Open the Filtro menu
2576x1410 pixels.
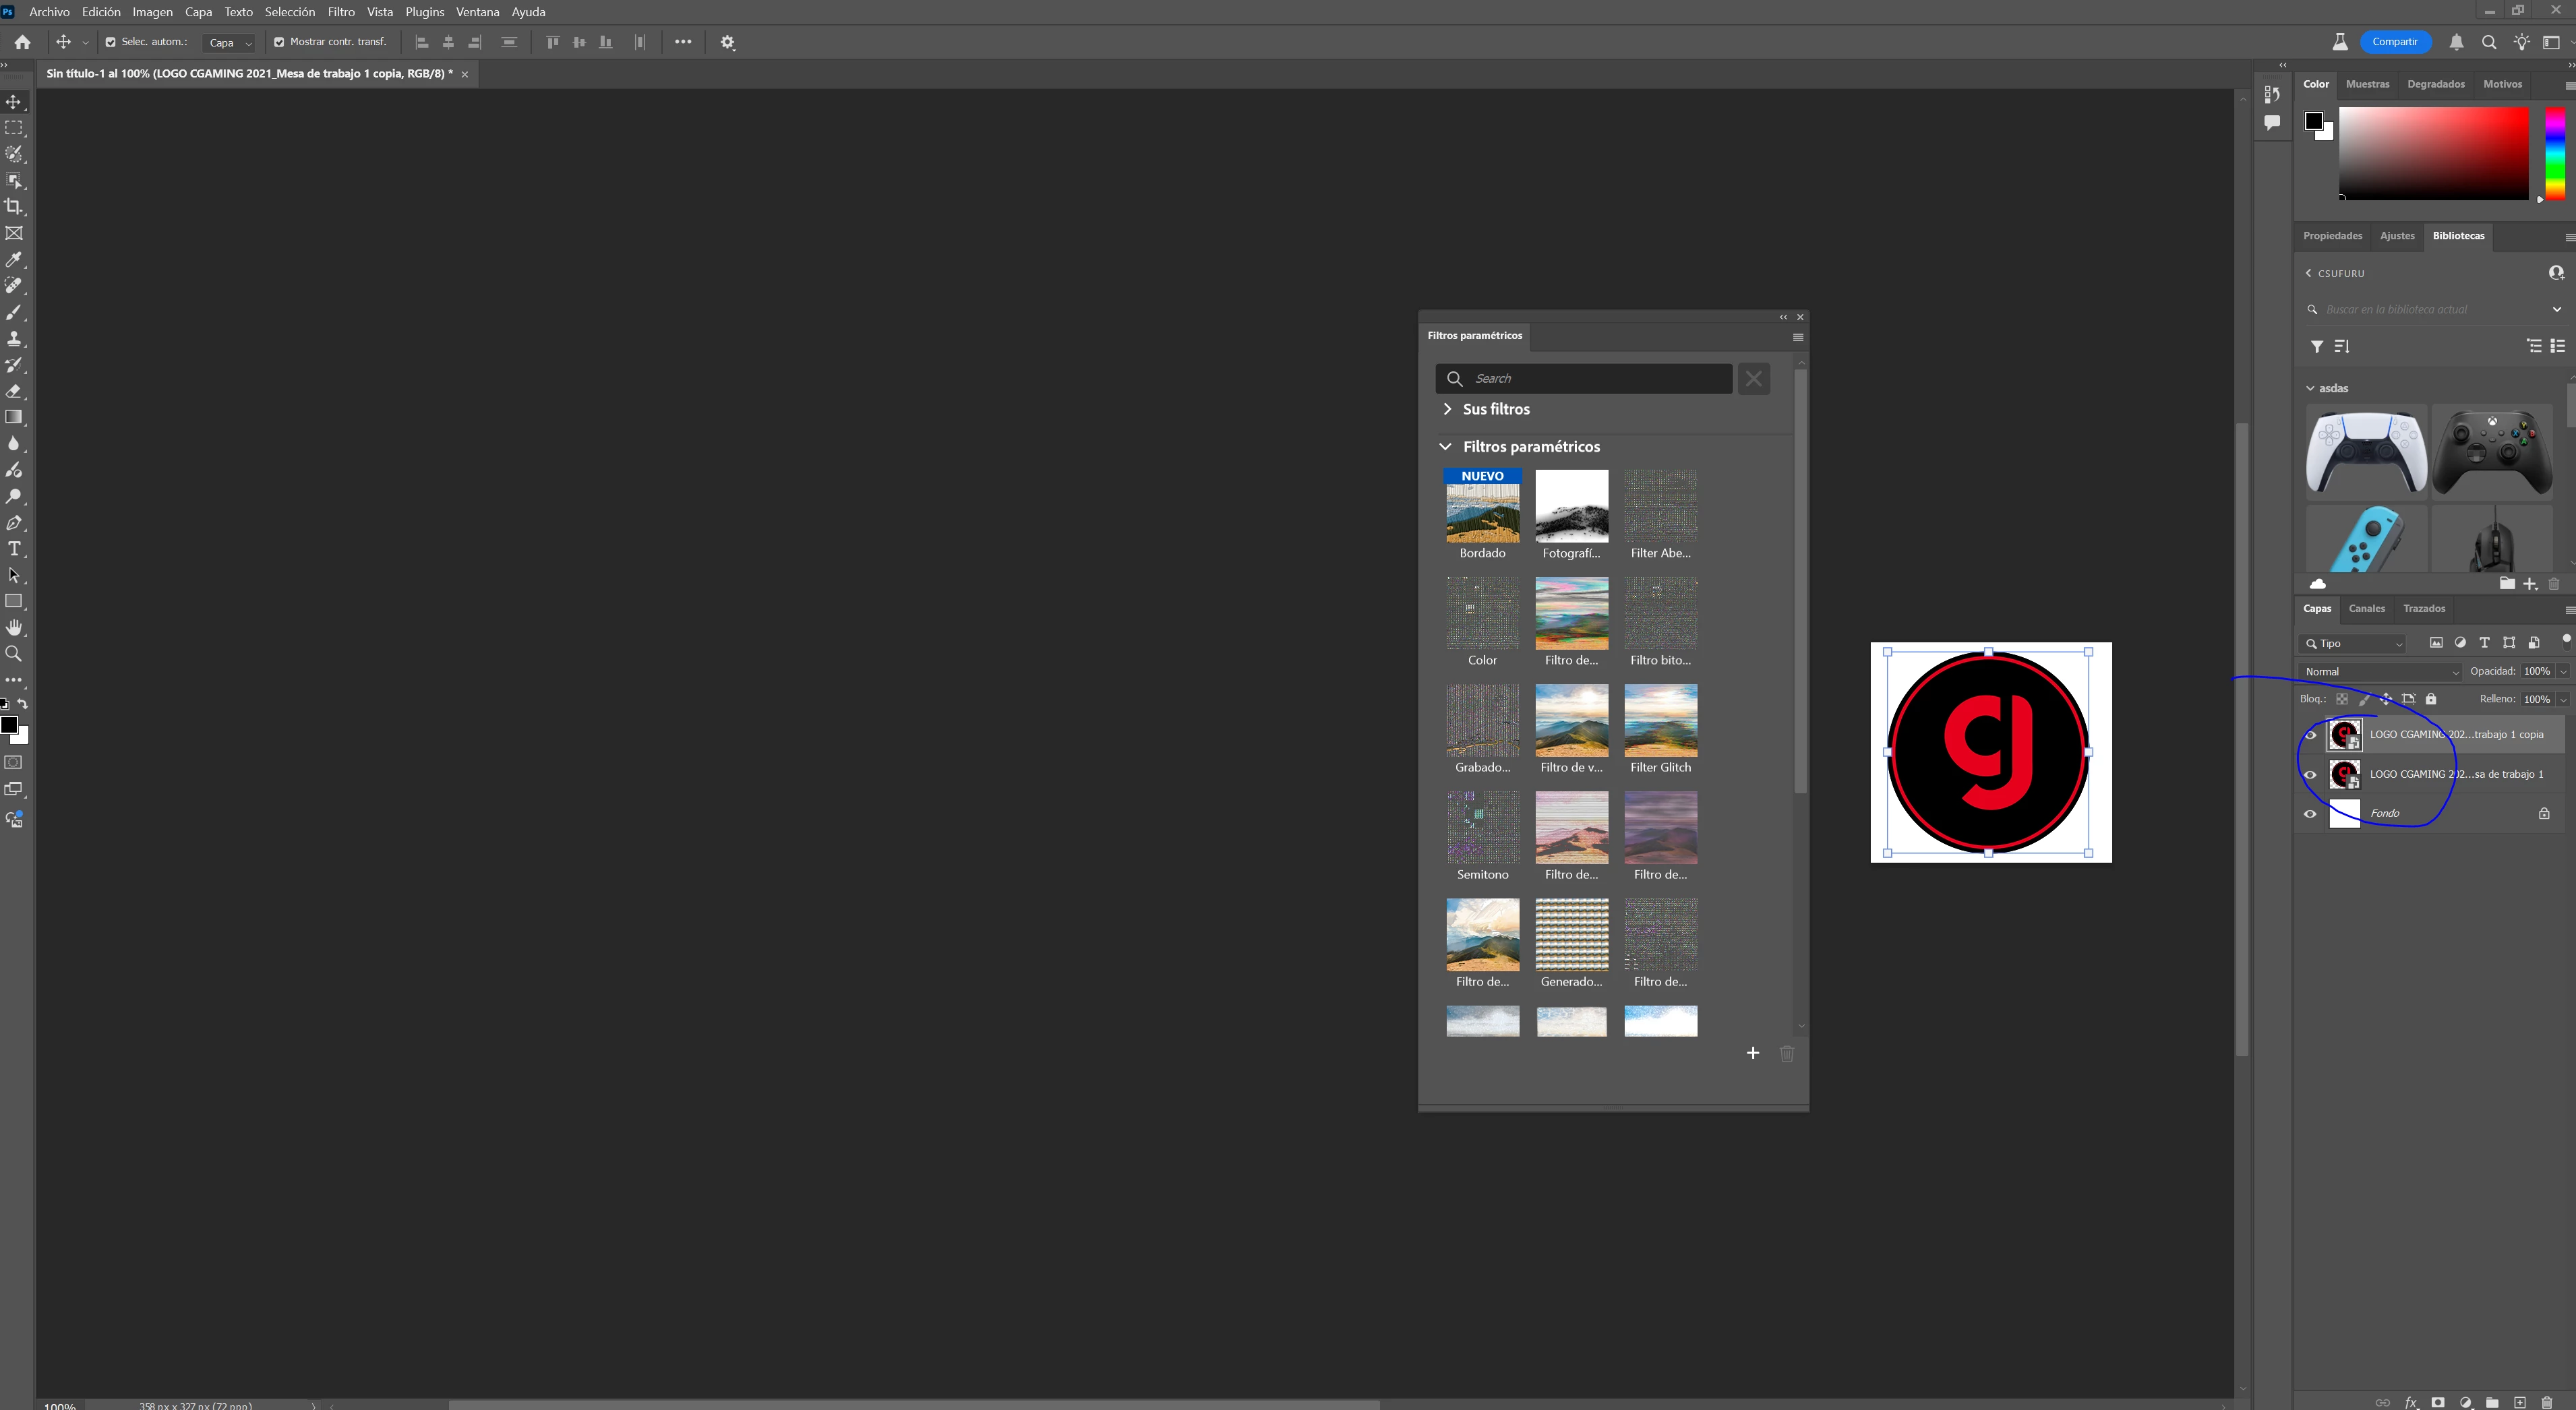[x=341, y=12]
